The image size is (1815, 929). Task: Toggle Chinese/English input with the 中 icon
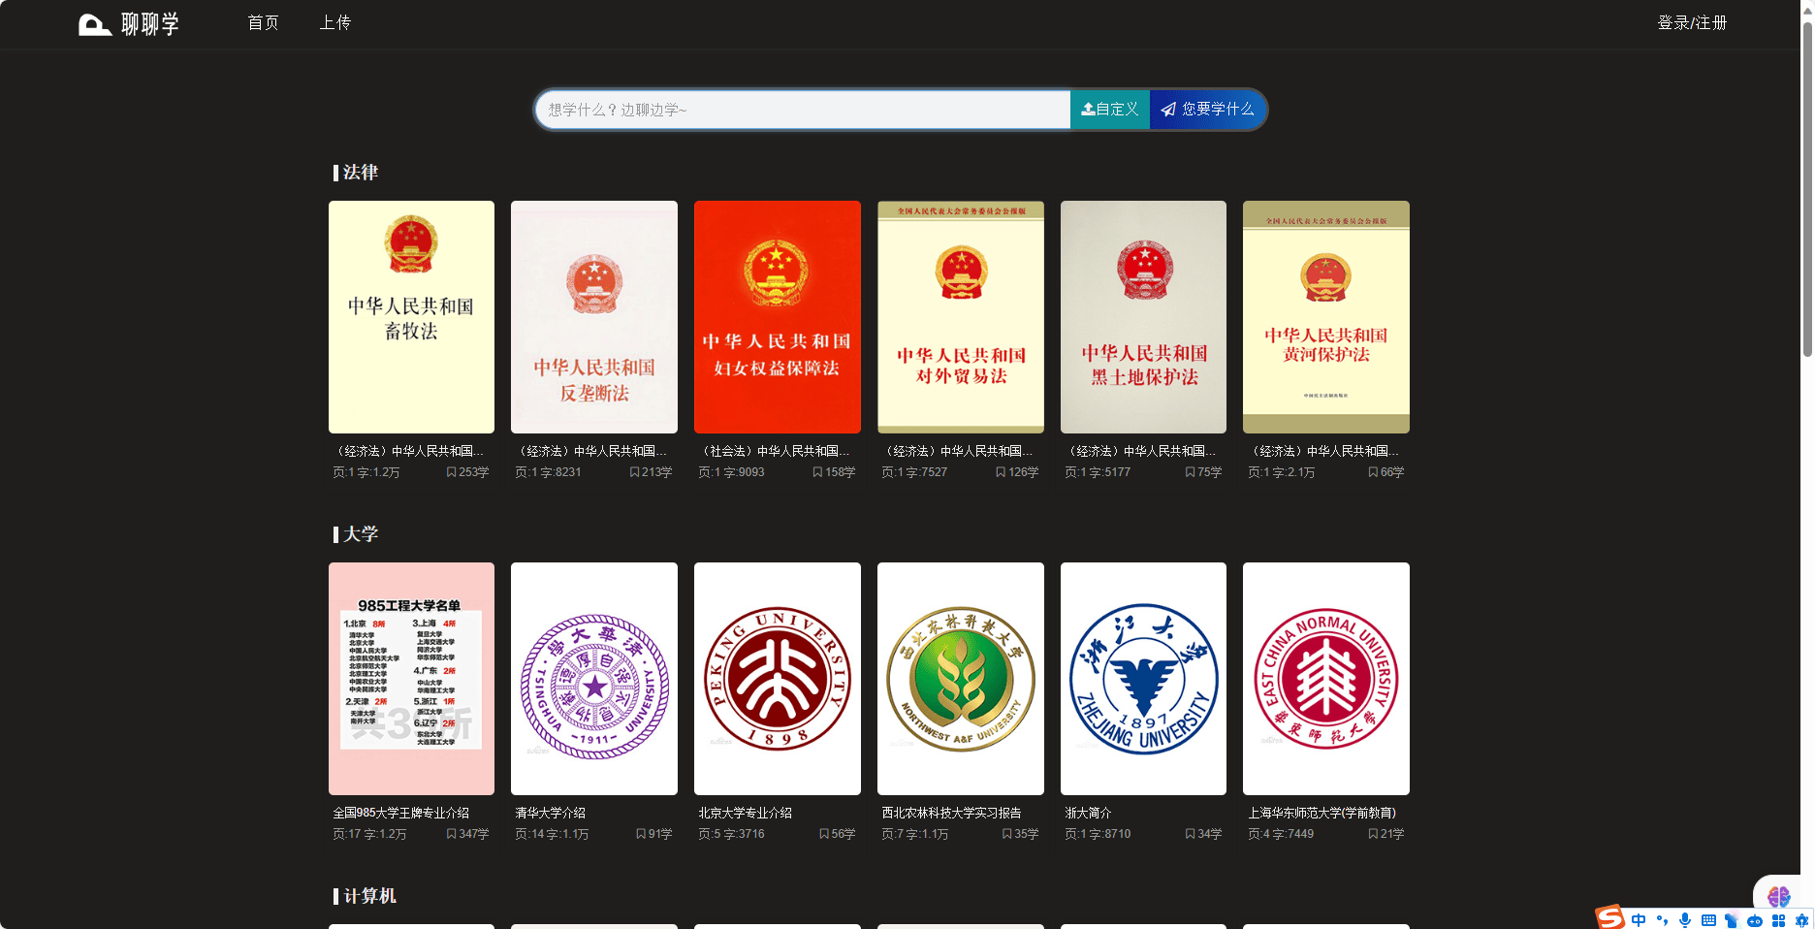(x=1639, y=919)
